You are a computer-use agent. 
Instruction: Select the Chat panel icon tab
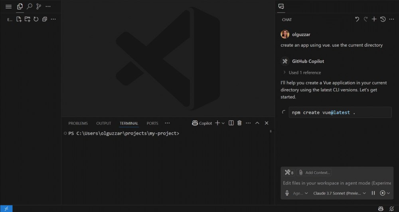click(281, 7)
